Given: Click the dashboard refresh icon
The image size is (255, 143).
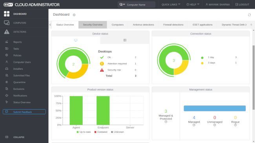Looking at the screenshot, I should (249, 15).
